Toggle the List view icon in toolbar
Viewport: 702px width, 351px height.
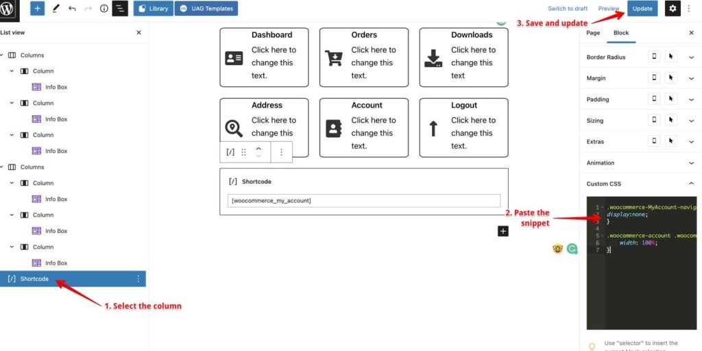click(120, 9)
